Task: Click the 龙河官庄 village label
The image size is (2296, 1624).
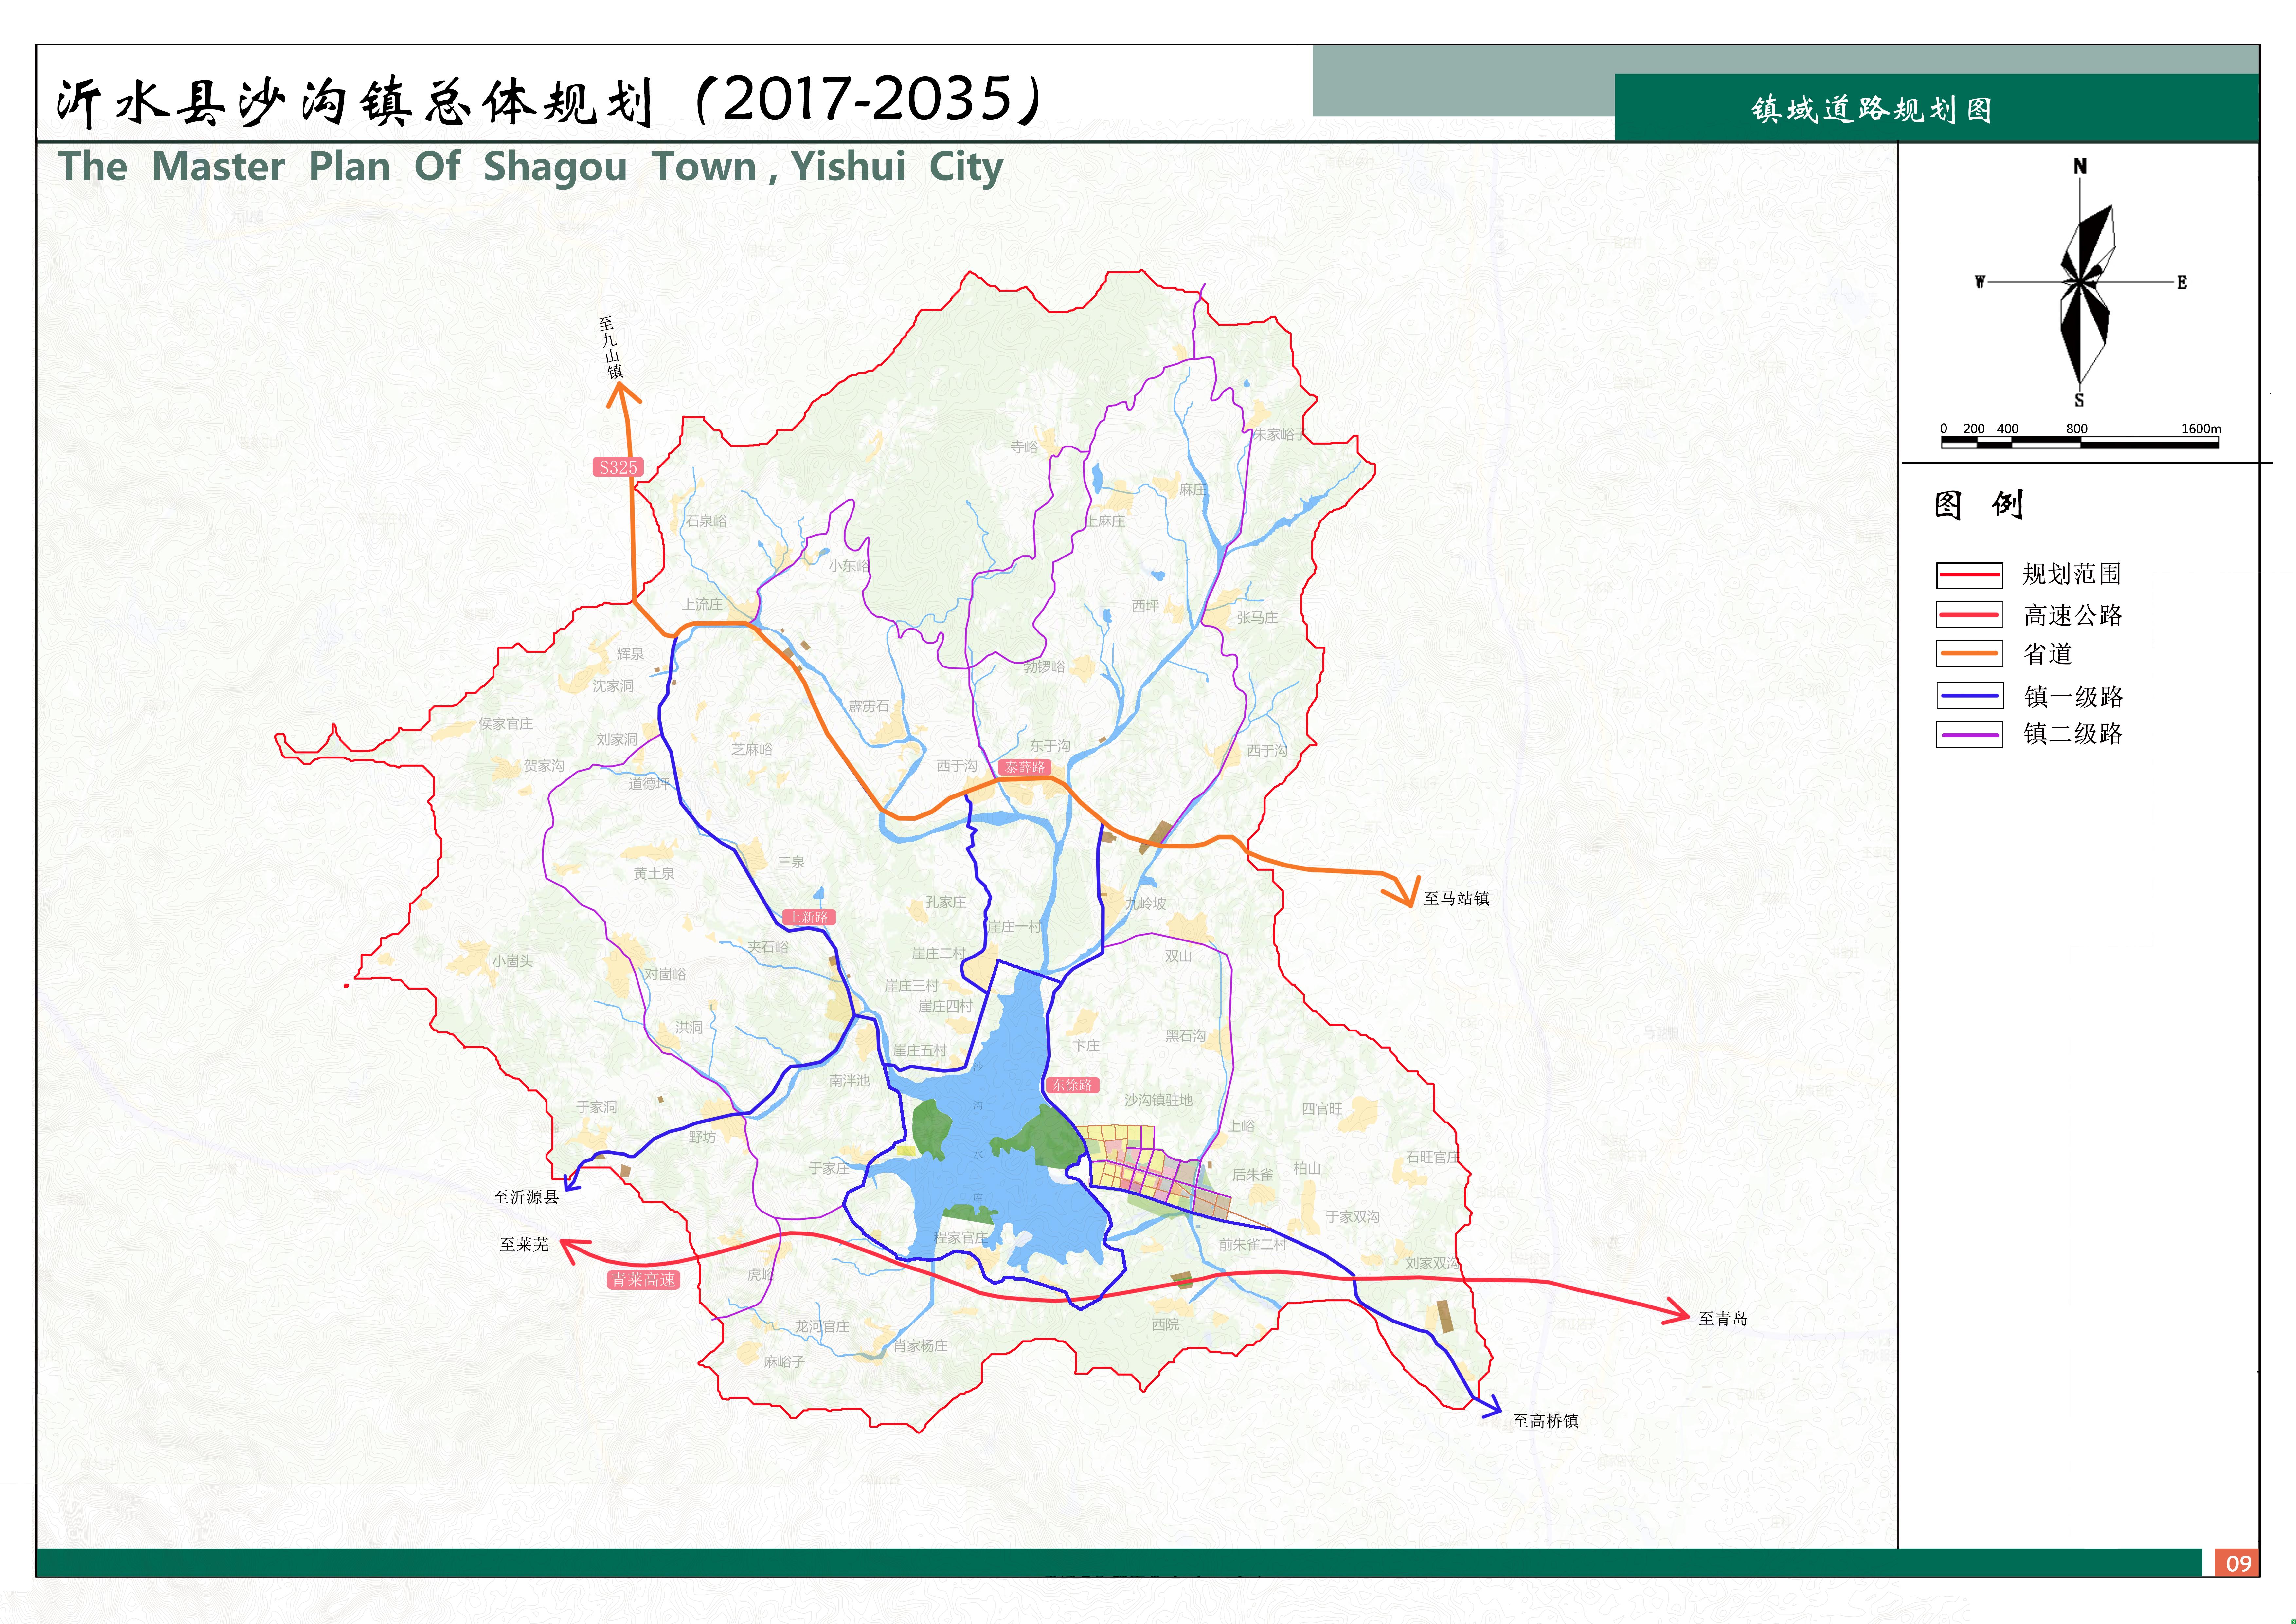Action: click(x=822, y=1326)
